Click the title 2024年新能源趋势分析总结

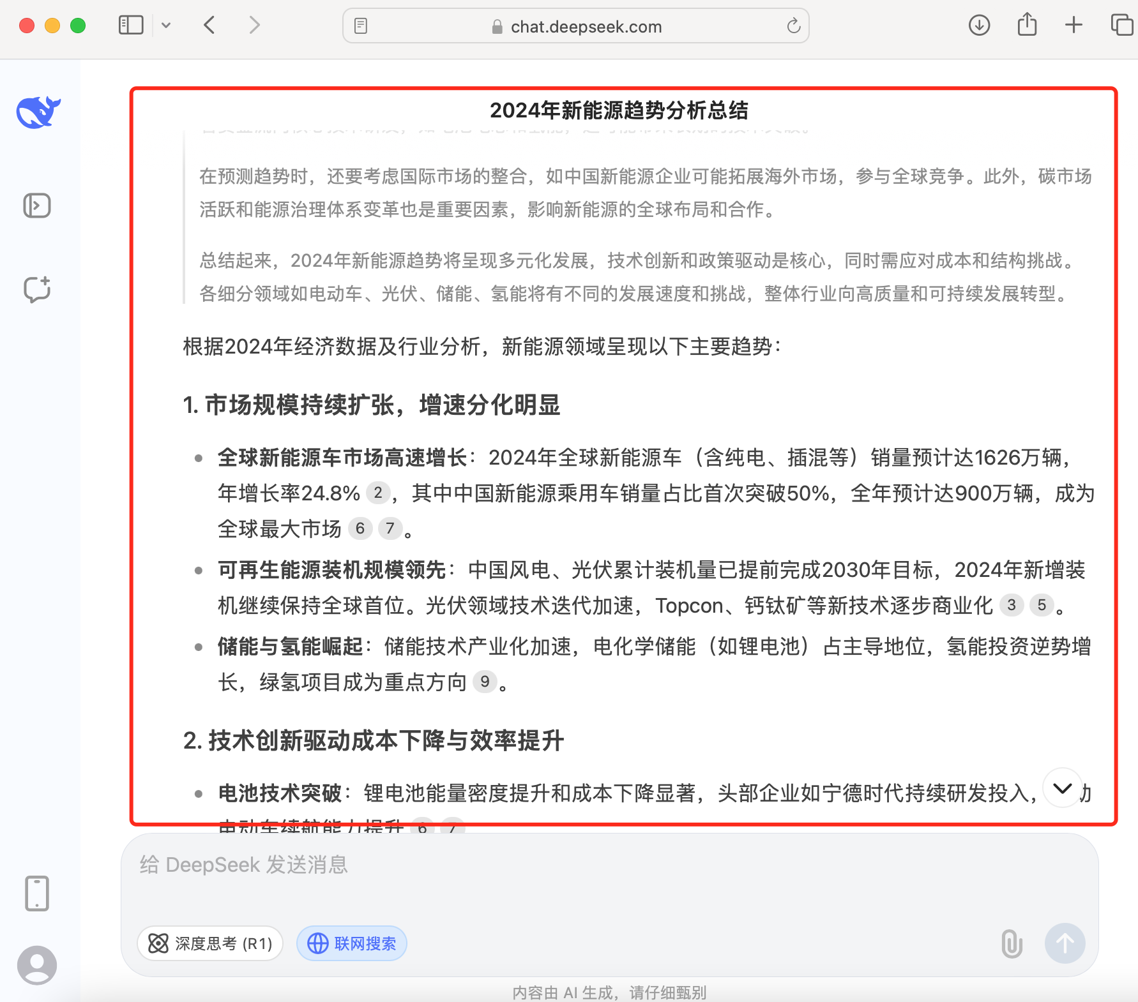(x=619, y=110)
